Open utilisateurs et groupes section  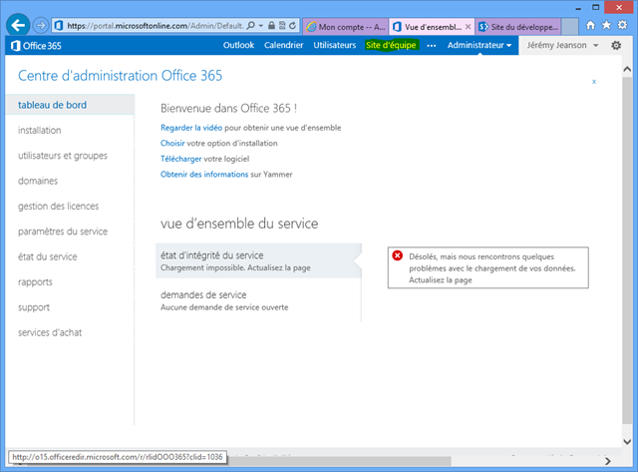(63, 156)
